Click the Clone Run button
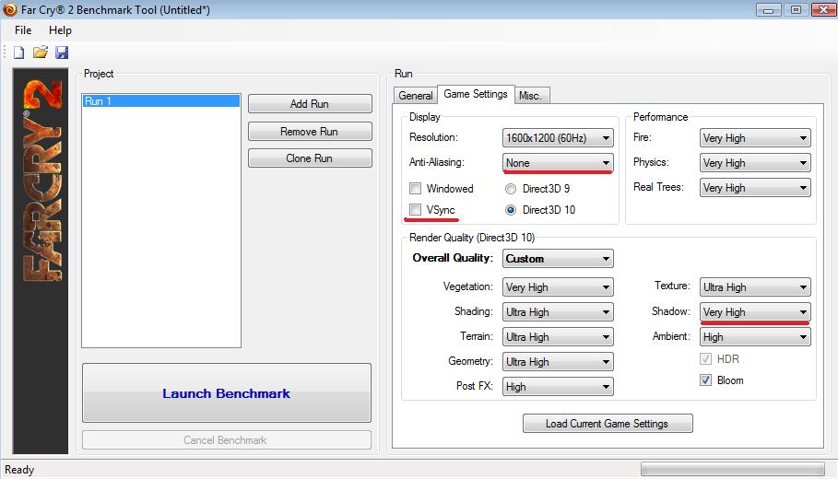 click(310, 158)
